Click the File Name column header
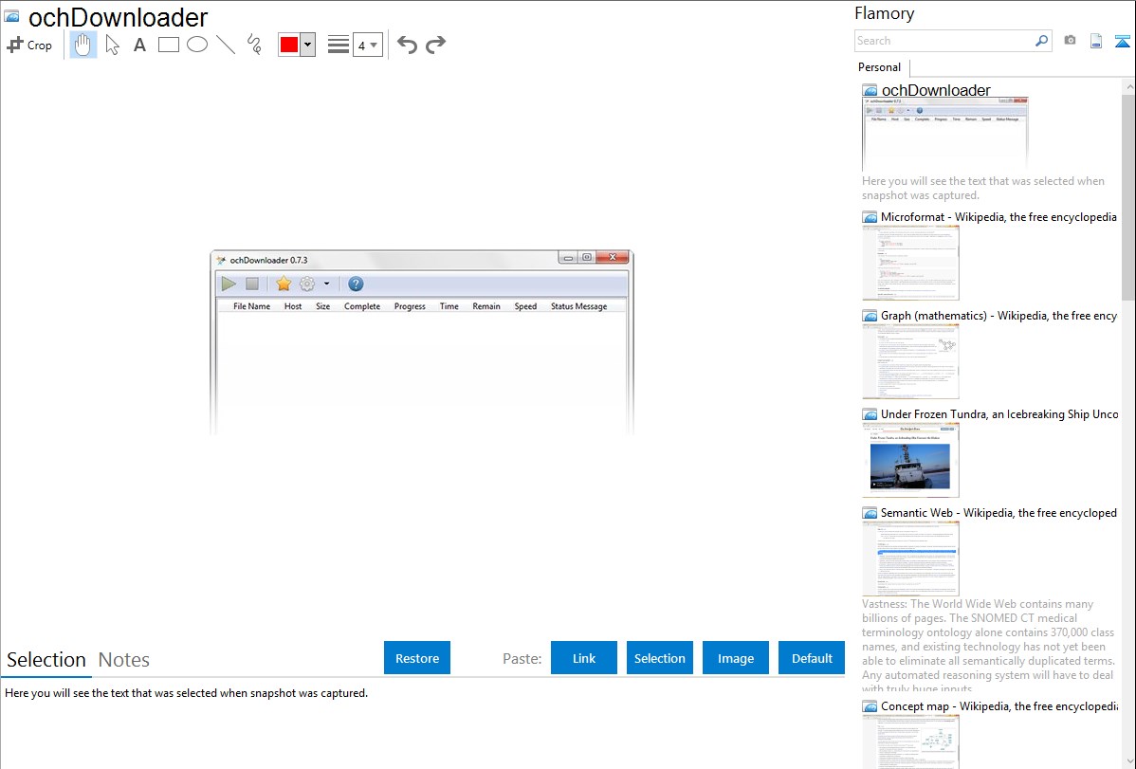Screen dimensions: 1136x769 (x=251, y=306)
